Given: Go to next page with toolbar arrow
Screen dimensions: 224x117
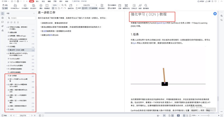Looking at the screenshot, I should (x=96, y=5).
